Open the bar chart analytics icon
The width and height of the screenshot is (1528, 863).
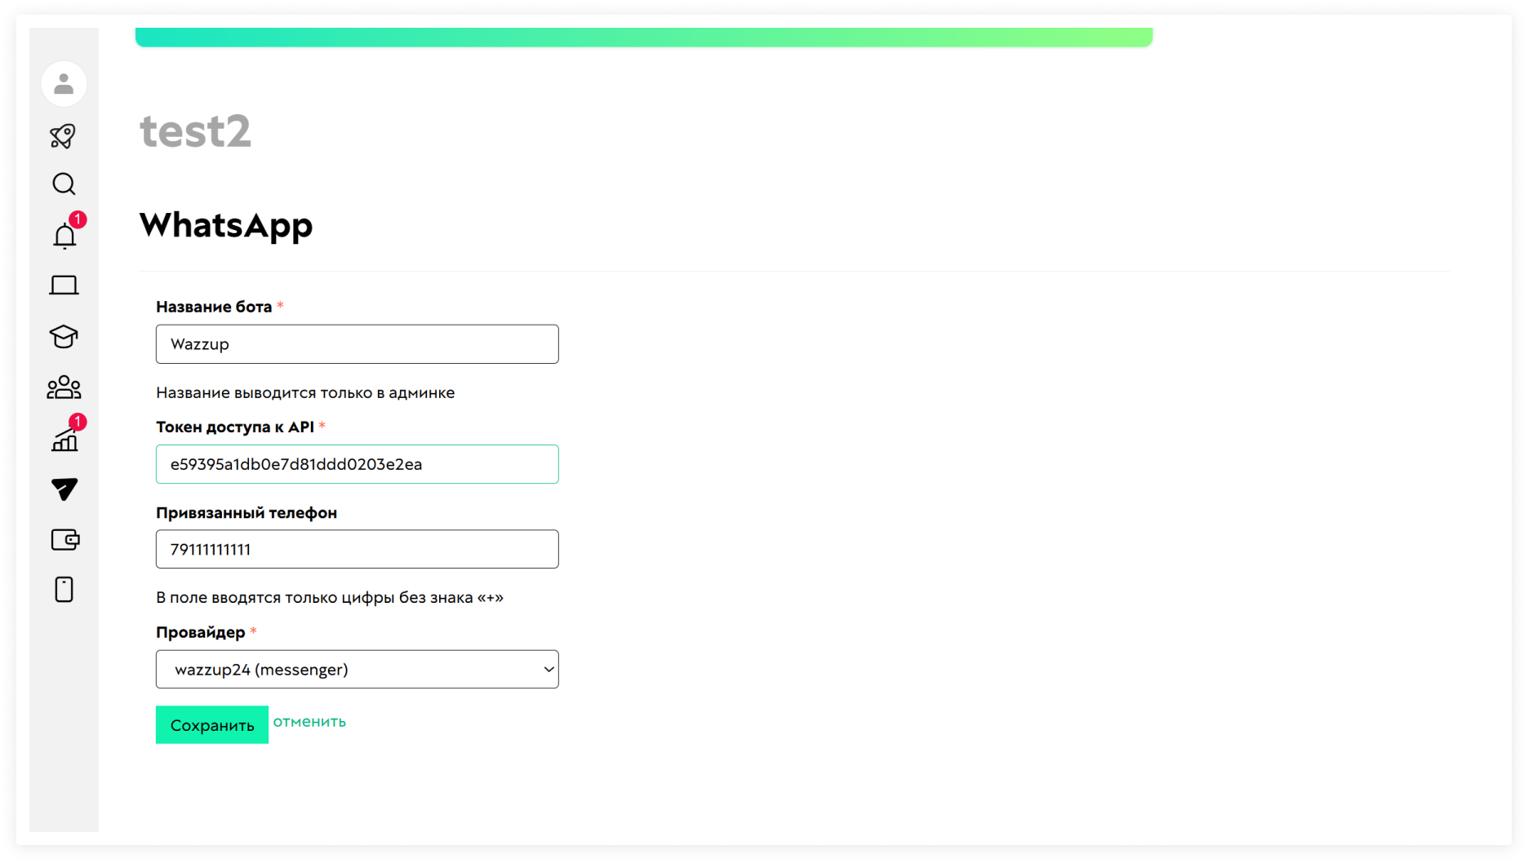(64, 439)
